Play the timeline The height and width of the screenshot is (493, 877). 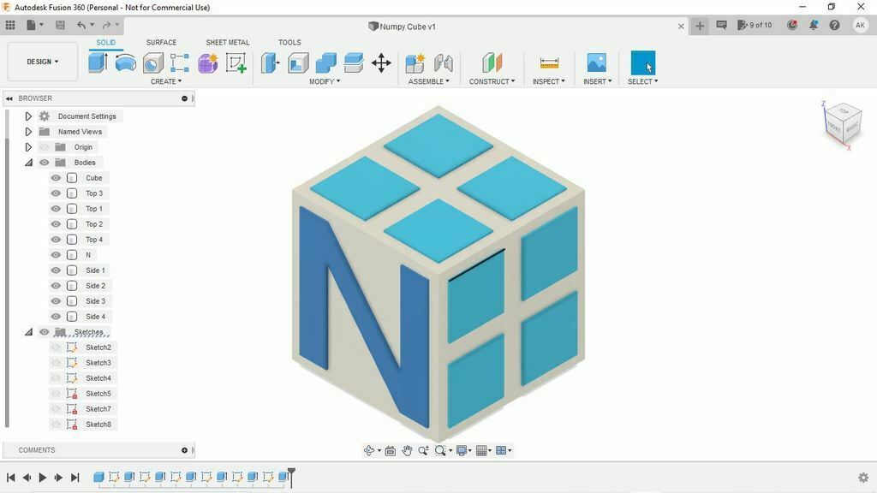[43, 478]
